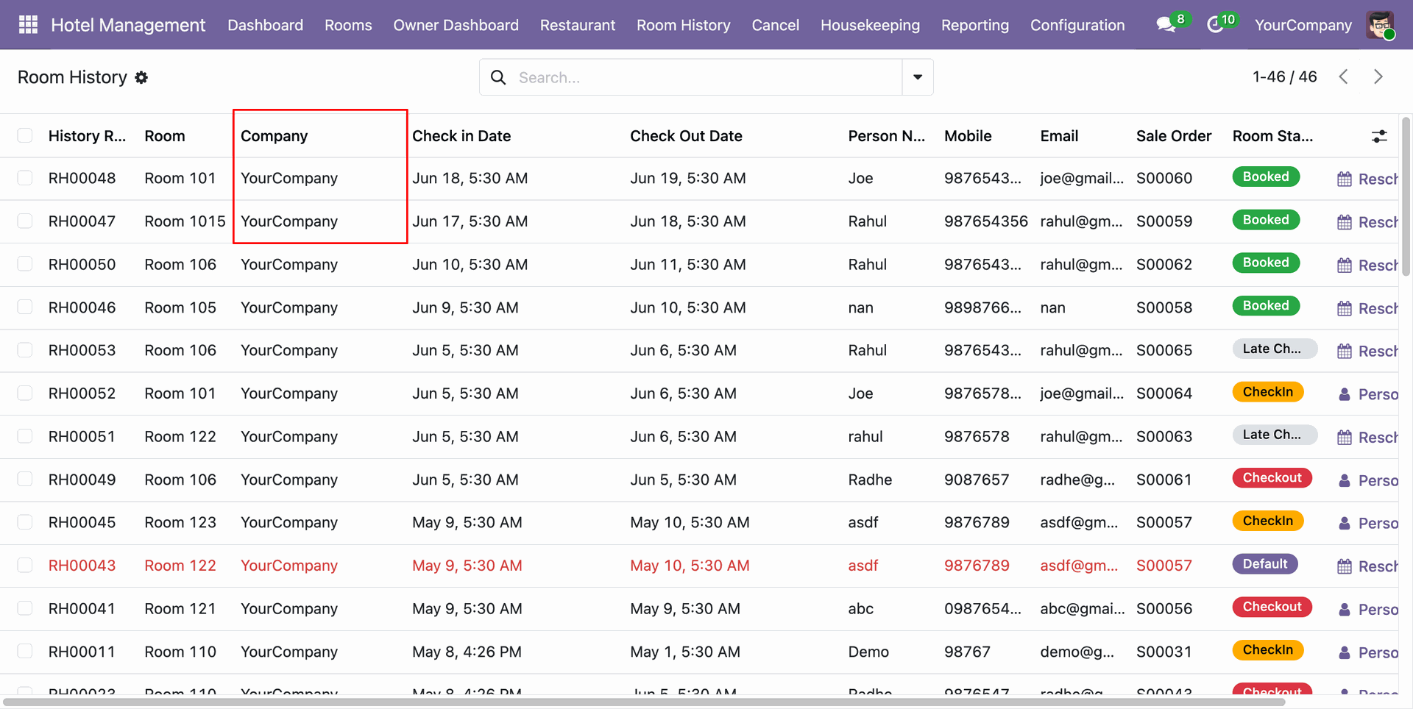Open sale order S00060 record

1164,178
